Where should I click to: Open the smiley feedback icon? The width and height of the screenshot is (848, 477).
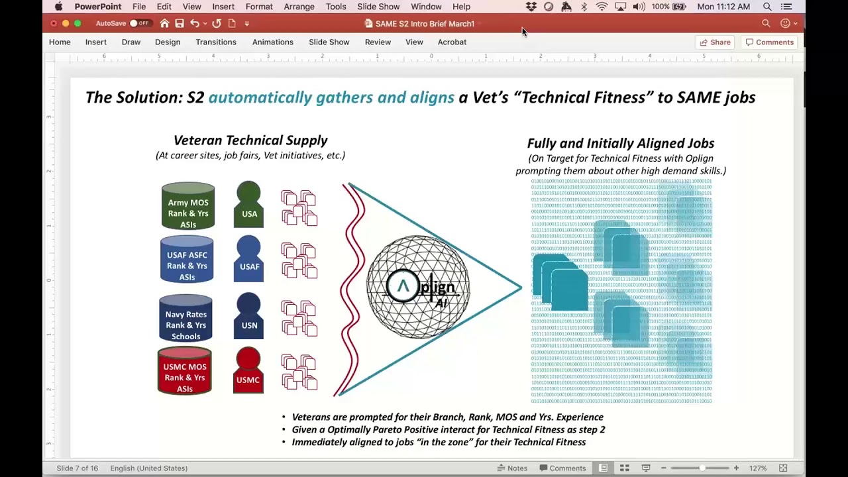click(x=785, y=24)
